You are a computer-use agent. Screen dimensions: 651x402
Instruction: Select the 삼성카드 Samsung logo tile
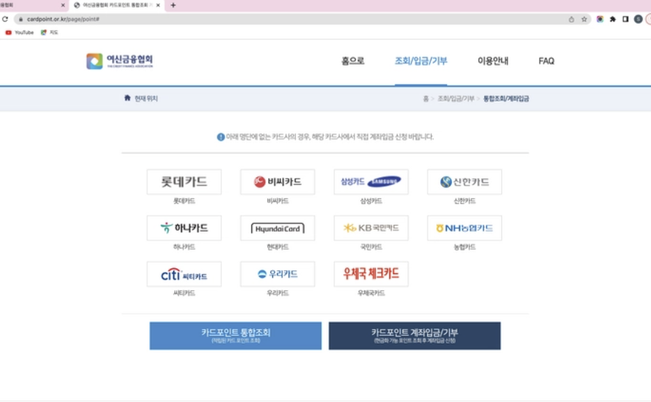(371, 182)
